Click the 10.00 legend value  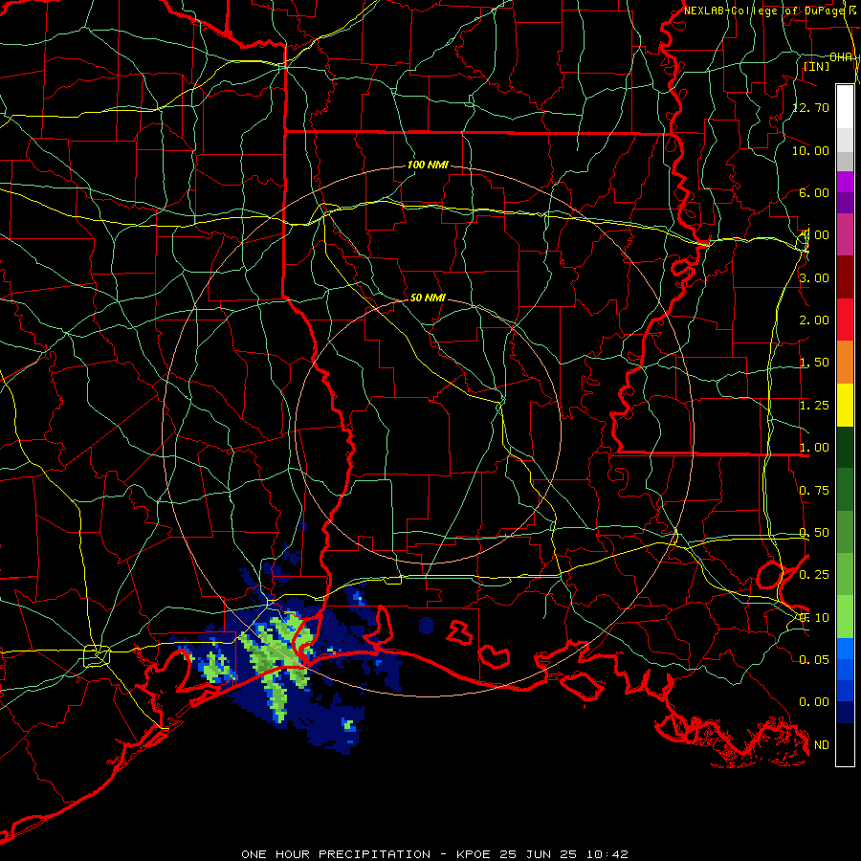(x=810, y=150)
